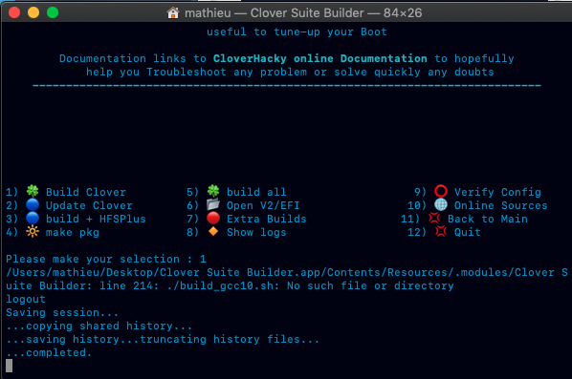Click the 'Quit' option text
Screen dimensions: 572x379
(x=468, y=232)
